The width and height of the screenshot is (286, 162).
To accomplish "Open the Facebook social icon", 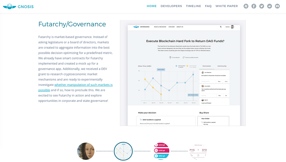I will (254, 6).
